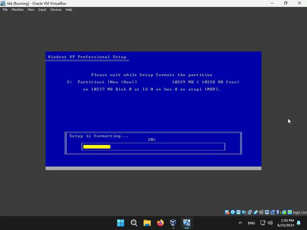This screenshot has width=307, height=230.
Task: Open the Help menu
Action: point(69,10)
